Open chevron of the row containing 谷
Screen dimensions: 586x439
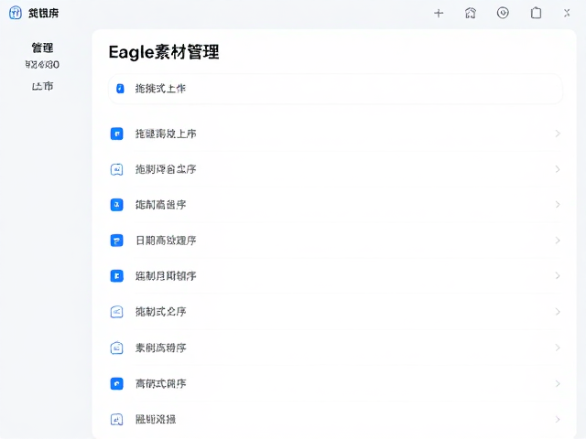558,169
